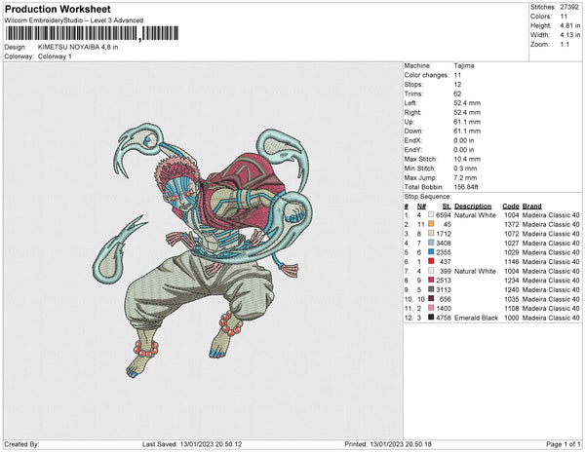Click the Stops value 12
This screenshot has width=585, height=452.
457,85
